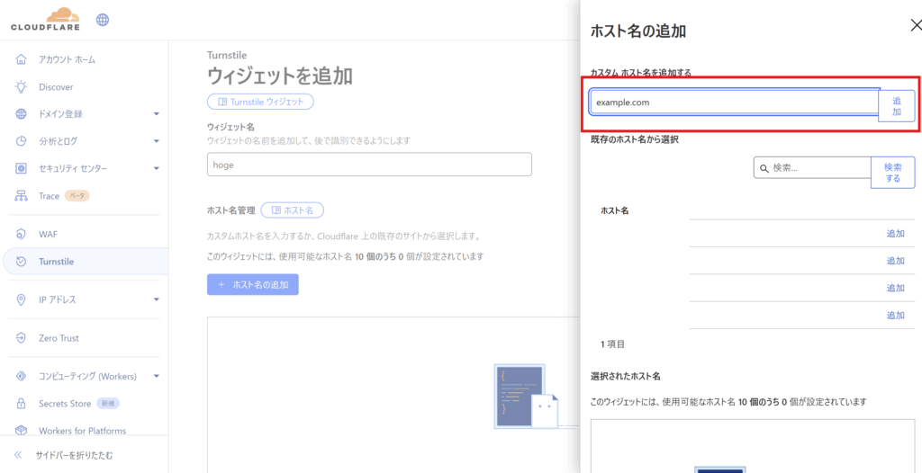Click the Workers for Platforms icon

tap(22, 431)
